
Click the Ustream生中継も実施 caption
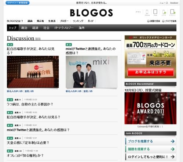[x=150, y=127]
